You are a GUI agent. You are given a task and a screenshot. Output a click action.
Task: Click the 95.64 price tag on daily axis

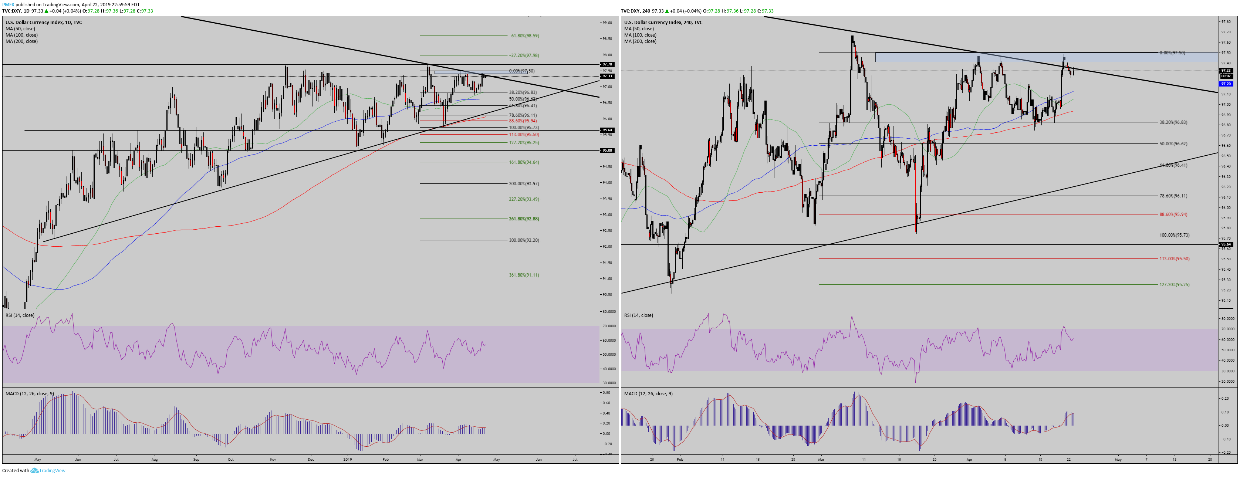click(x=607, y=130)
